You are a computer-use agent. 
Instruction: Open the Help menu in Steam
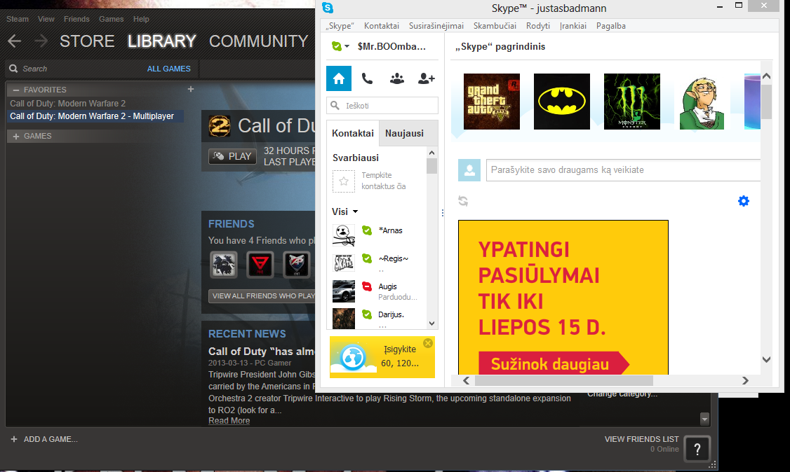coord(141,19)
